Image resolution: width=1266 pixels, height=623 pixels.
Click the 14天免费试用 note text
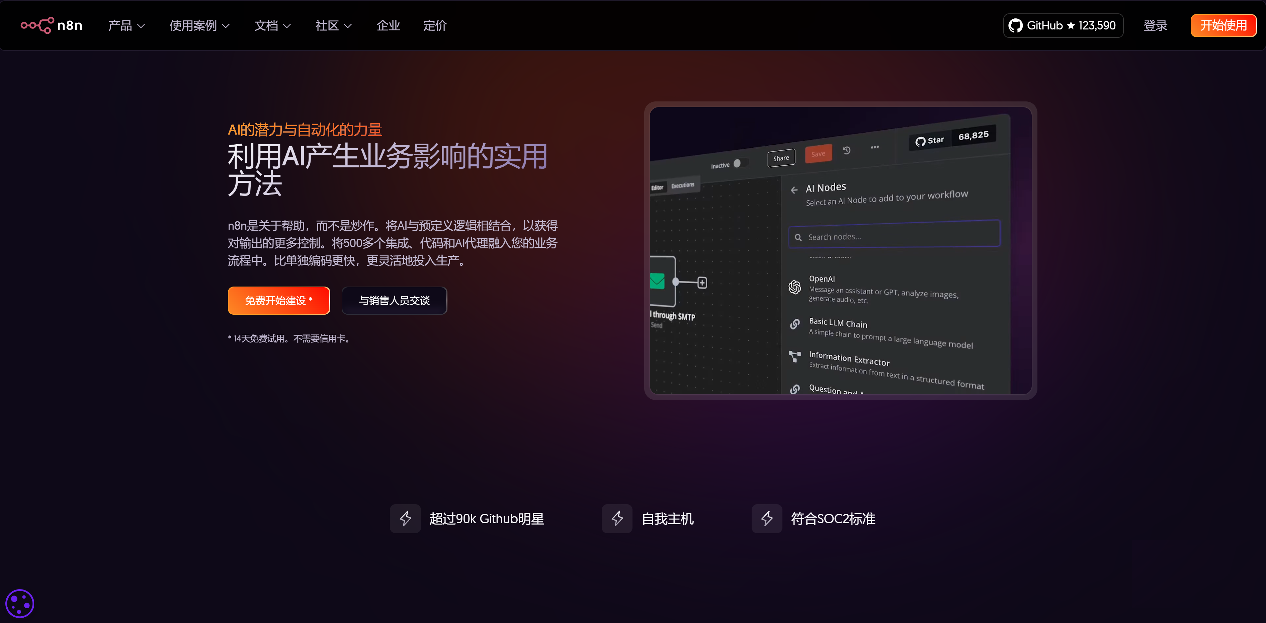point(289,338)
